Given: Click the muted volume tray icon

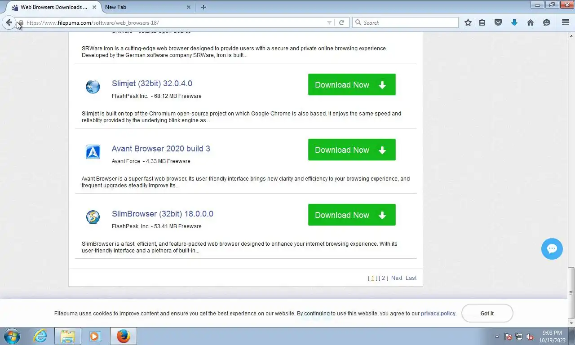Looking at the screenshot, I should (x=530, y=336).
